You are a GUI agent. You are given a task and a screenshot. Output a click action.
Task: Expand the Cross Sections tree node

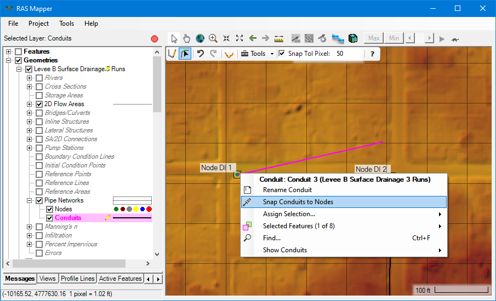[x=30, y=86]
